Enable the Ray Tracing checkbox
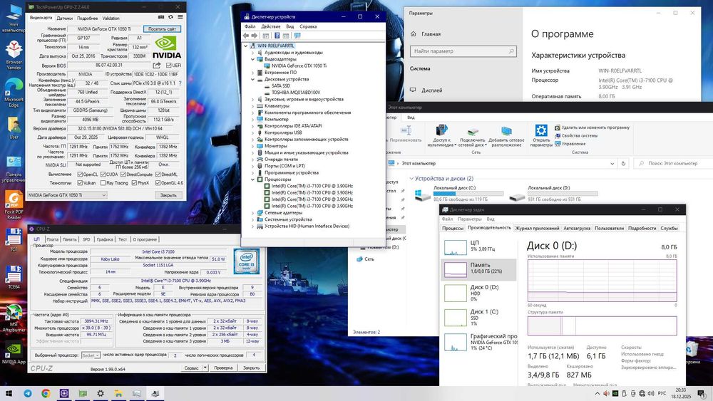Image resolution: width=713 pixels, height=401 pixels. click(103, 183)
